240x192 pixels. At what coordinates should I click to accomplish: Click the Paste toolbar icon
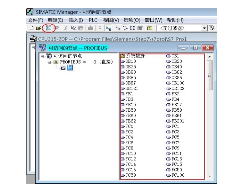pos(81,28)
